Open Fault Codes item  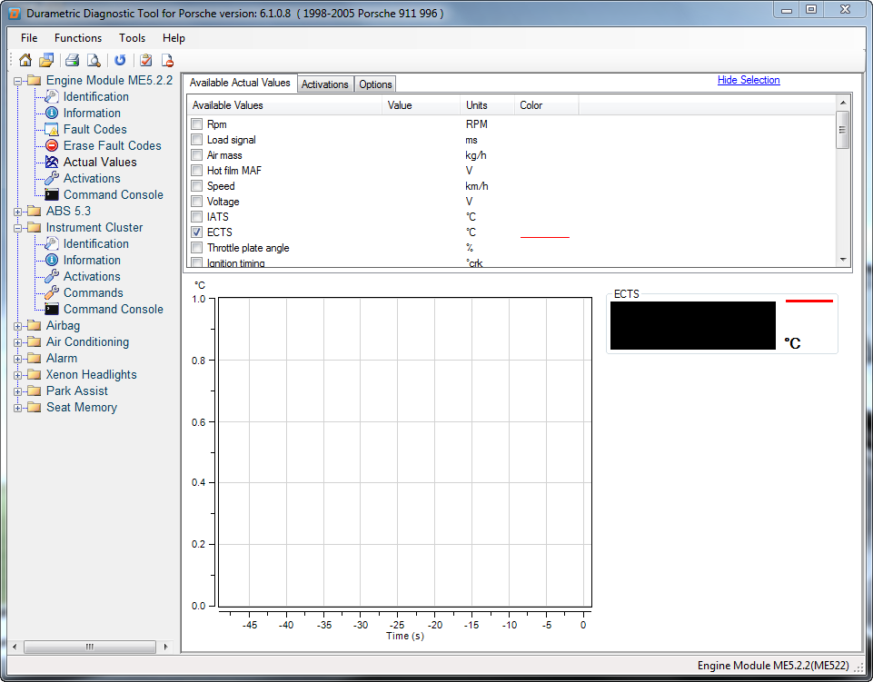(x=95, y=129)
